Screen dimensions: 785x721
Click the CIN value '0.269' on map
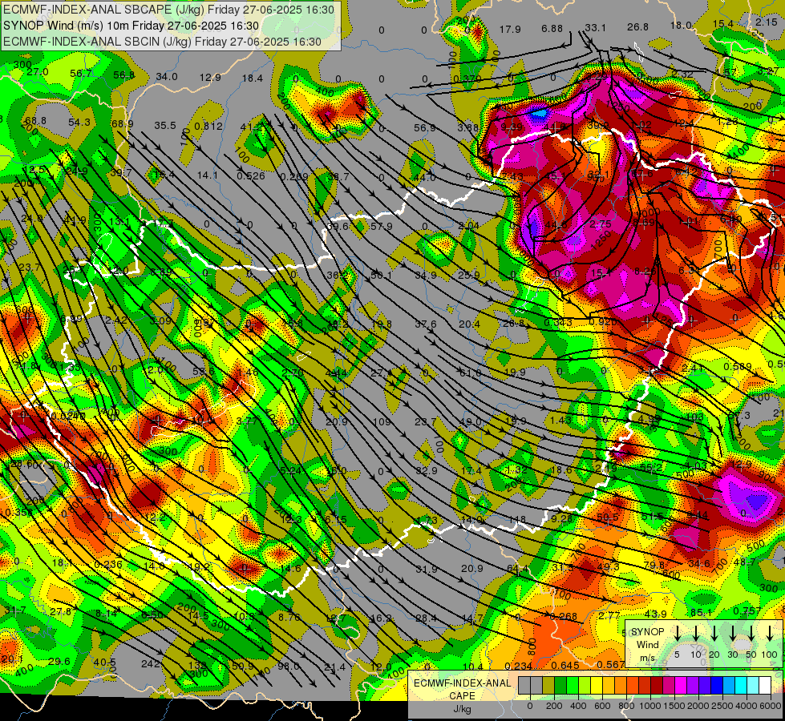point(294,176)
